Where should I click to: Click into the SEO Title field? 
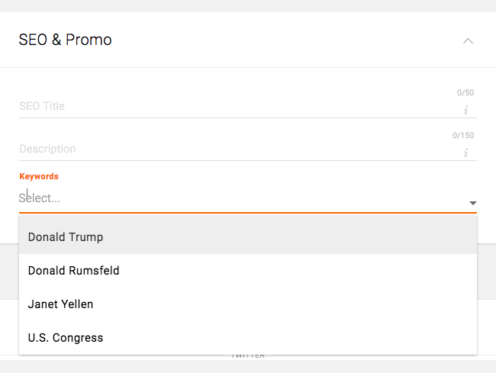(x=229, y=106)
